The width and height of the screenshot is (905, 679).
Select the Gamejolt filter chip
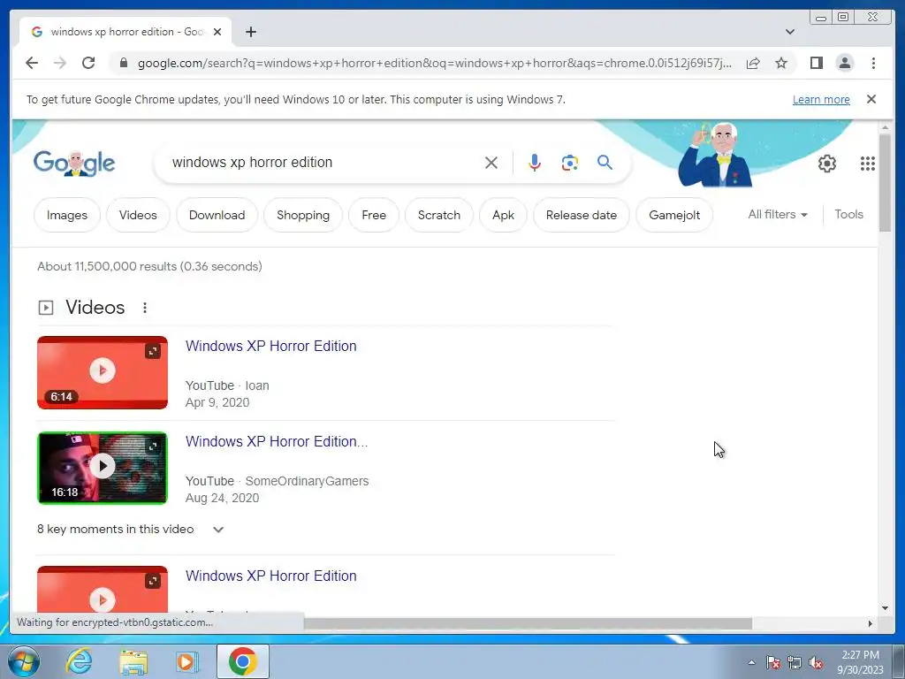point(674,215)
